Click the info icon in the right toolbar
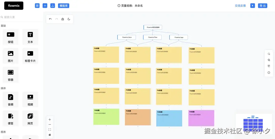Viewport: 275px width, 139px height. coord(269,73)
